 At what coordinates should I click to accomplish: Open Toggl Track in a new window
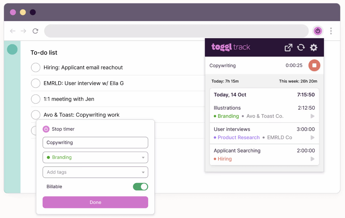pyautogui.click(x=288, y=47)
